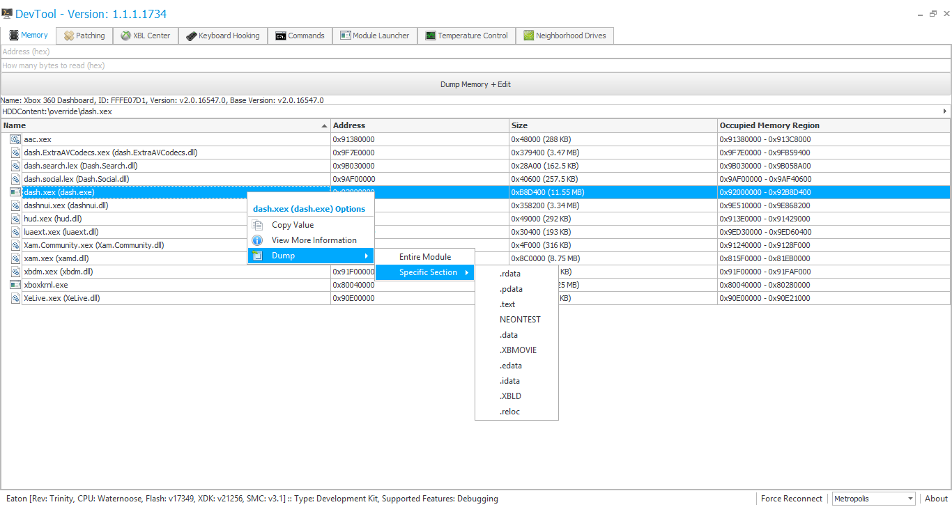This screenshot has height=507, width=952.
Task: Click the luaext.xex module icon
Action: pos(15,232)
